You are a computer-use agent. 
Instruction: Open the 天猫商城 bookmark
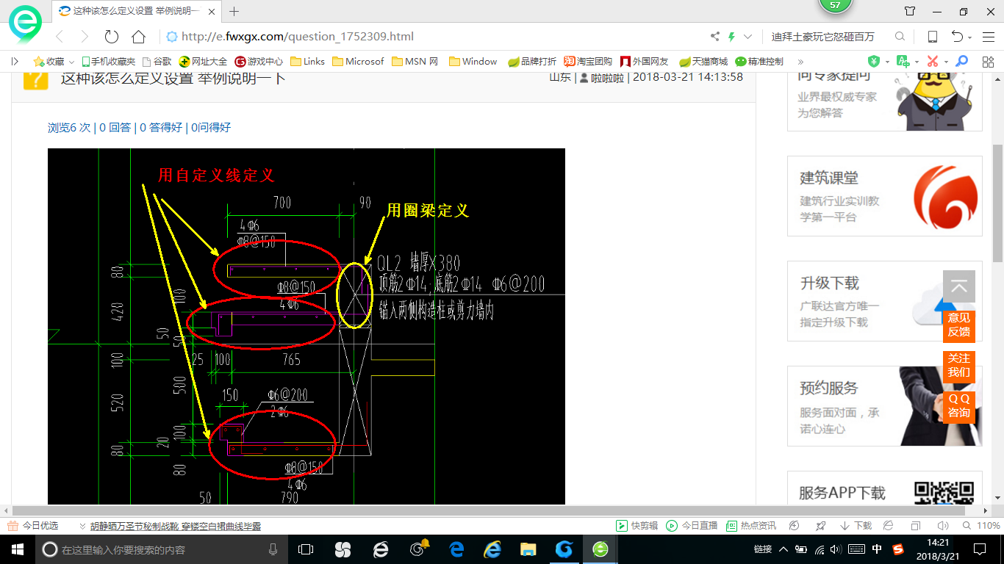pyautogui.click(x=703, y=62)
